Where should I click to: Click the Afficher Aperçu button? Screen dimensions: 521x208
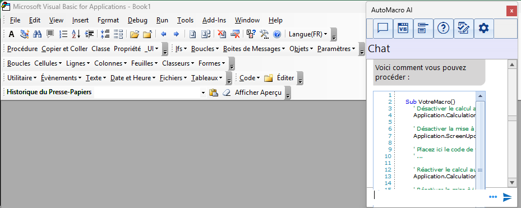[258, 93]
